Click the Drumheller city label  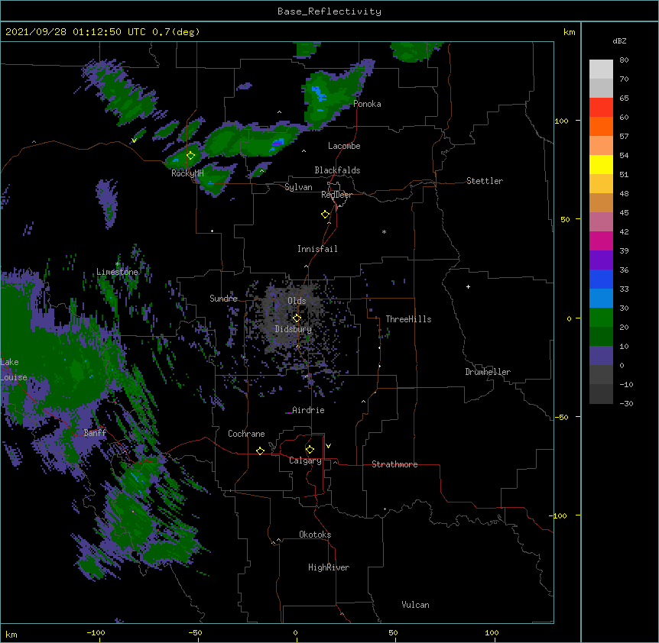[488, 372]
